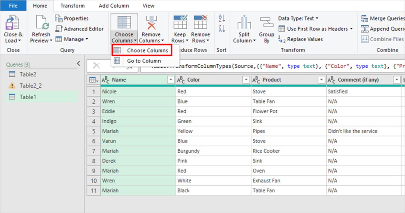Click the Keep Rows icon
The width and height of the screenshot is (405, 213).
[180, 22]
